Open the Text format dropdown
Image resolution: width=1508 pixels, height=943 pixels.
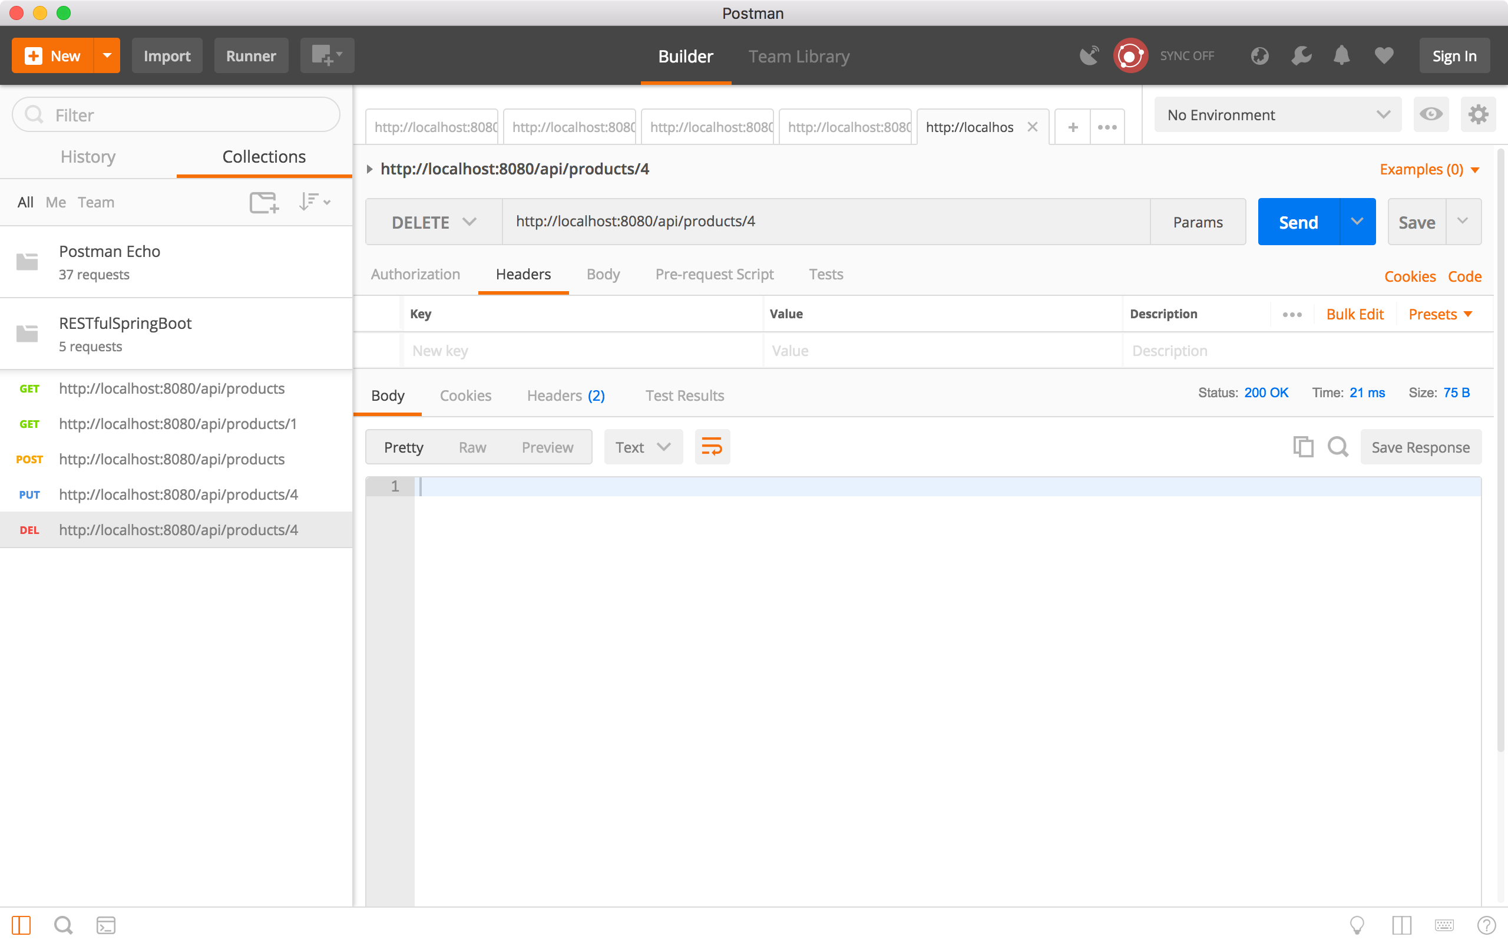point(643,447)
